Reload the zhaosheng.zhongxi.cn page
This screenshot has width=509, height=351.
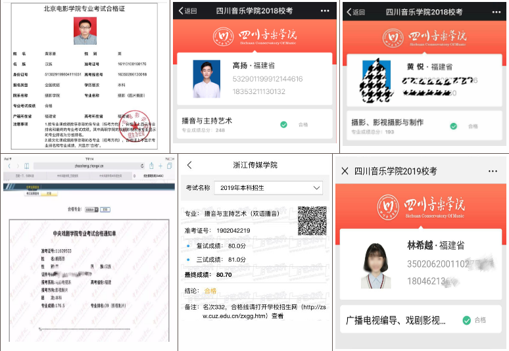click(142, 166)
